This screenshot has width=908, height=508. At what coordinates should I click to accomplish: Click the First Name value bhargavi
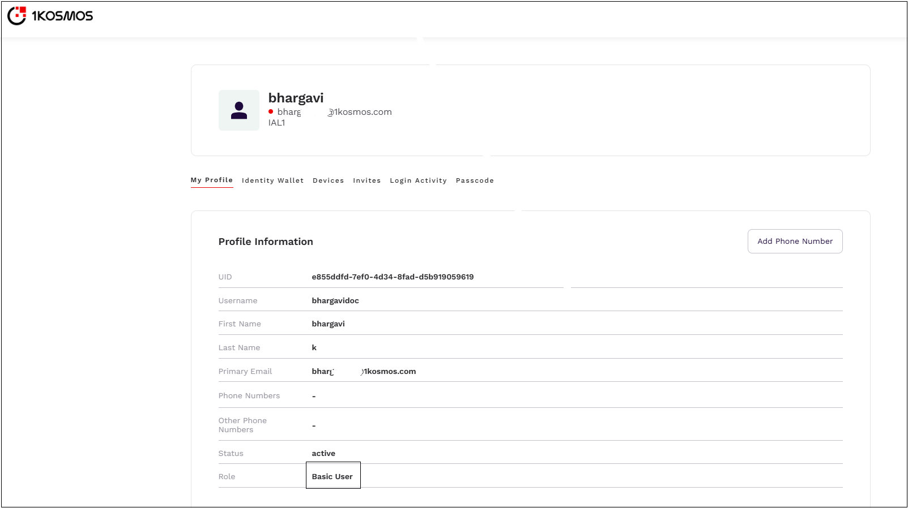tap(328, 324)
